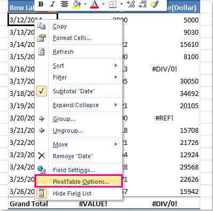Image resolution: width=213 pixels, height=211 pixels.
Task: Select Refresh from the context menu
Action: (63, 52)
